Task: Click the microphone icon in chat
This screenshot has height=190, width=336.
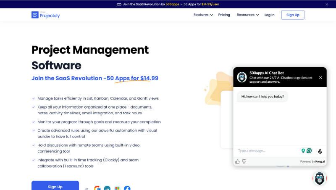Action: [320, 151]
